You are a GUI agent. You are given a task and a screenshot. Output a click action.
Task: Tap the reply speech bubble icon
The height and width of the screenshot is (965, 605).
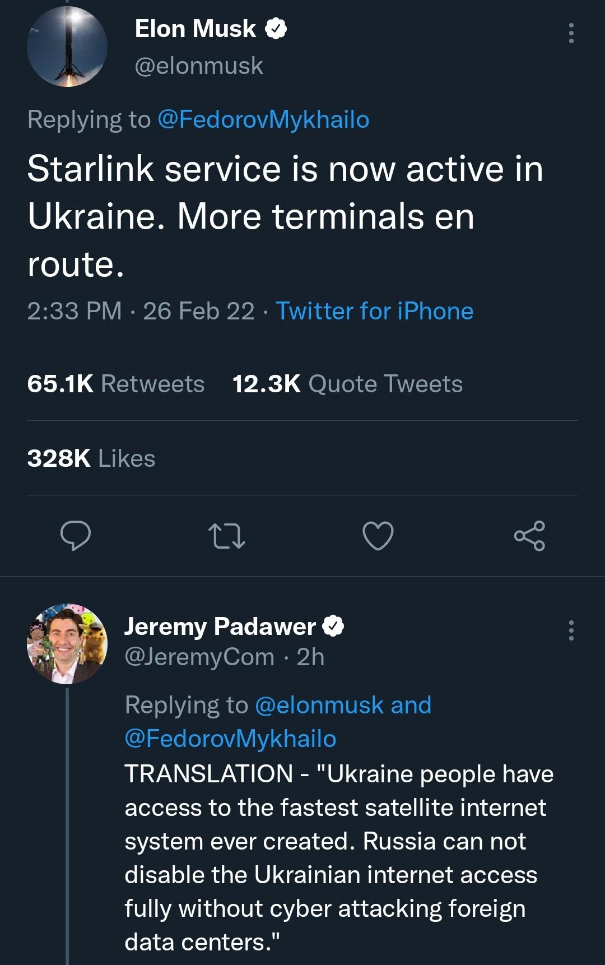76,535
